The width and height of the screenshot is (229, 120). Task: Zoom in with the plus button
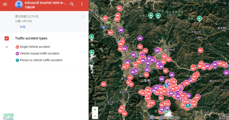click(x=95, y=110)
